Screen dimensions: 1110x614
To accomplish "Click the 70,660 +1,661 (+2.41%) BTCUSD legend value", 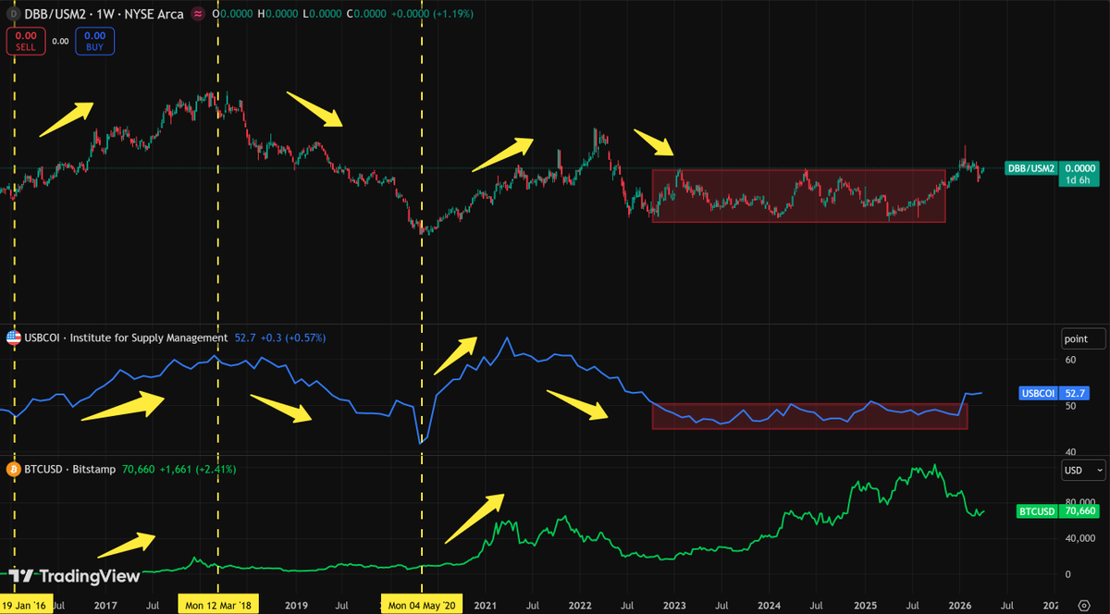I will click(179, 470).
